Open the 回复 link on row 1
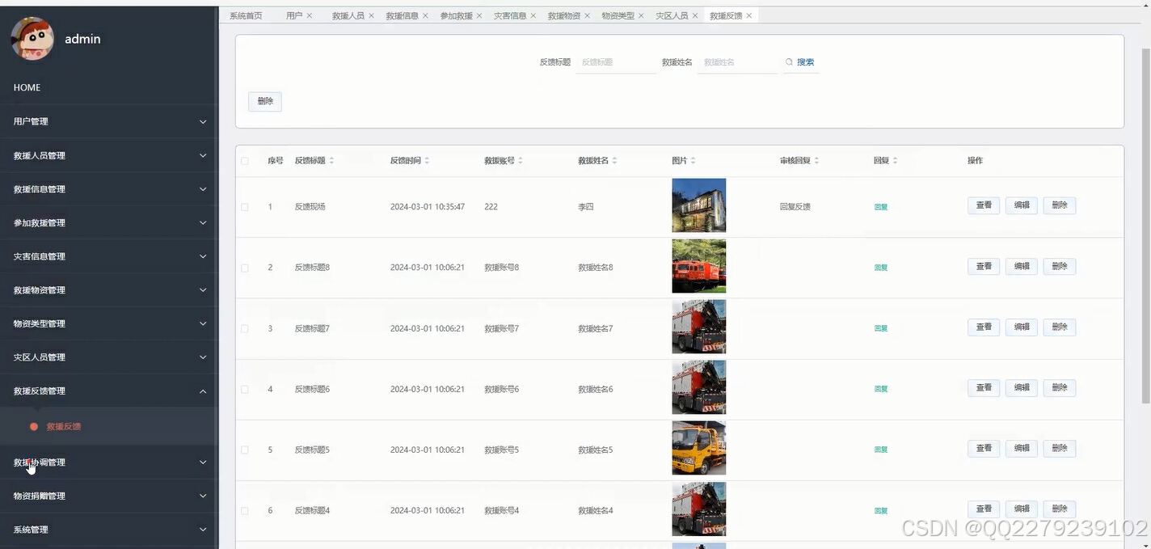Image resolution: width=1151 pixels, height=549 pixels. 880,206
